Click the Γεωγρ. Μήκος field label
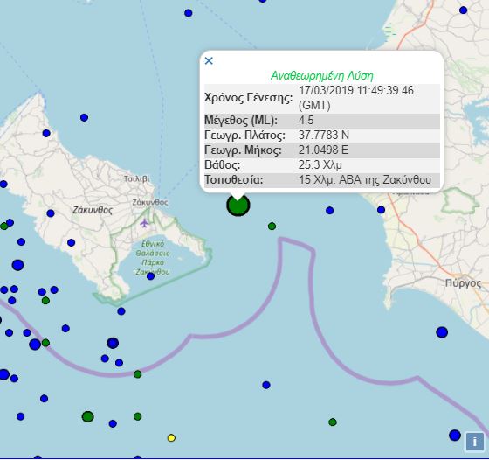489x460 pixels. click(x=243, y=150)
